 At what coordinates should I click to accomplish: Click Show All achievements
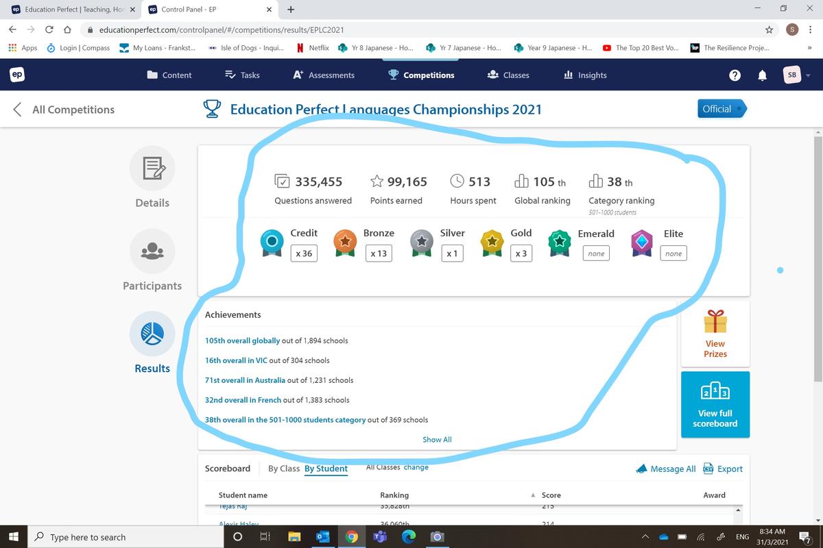pos(437,440)
